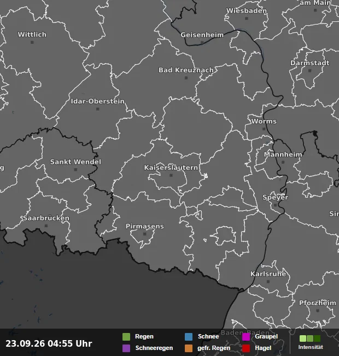Screen dimensions: 339x356
Task: Click the magenta Graupel legend swatch
Action: [246, 337]
